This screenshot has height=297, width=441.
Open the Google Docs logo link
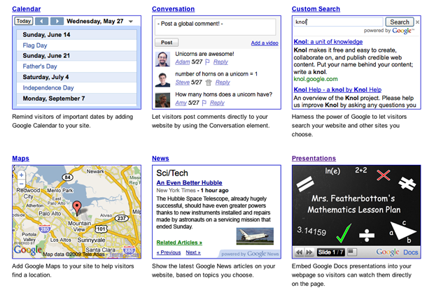[x=397, y=252]
